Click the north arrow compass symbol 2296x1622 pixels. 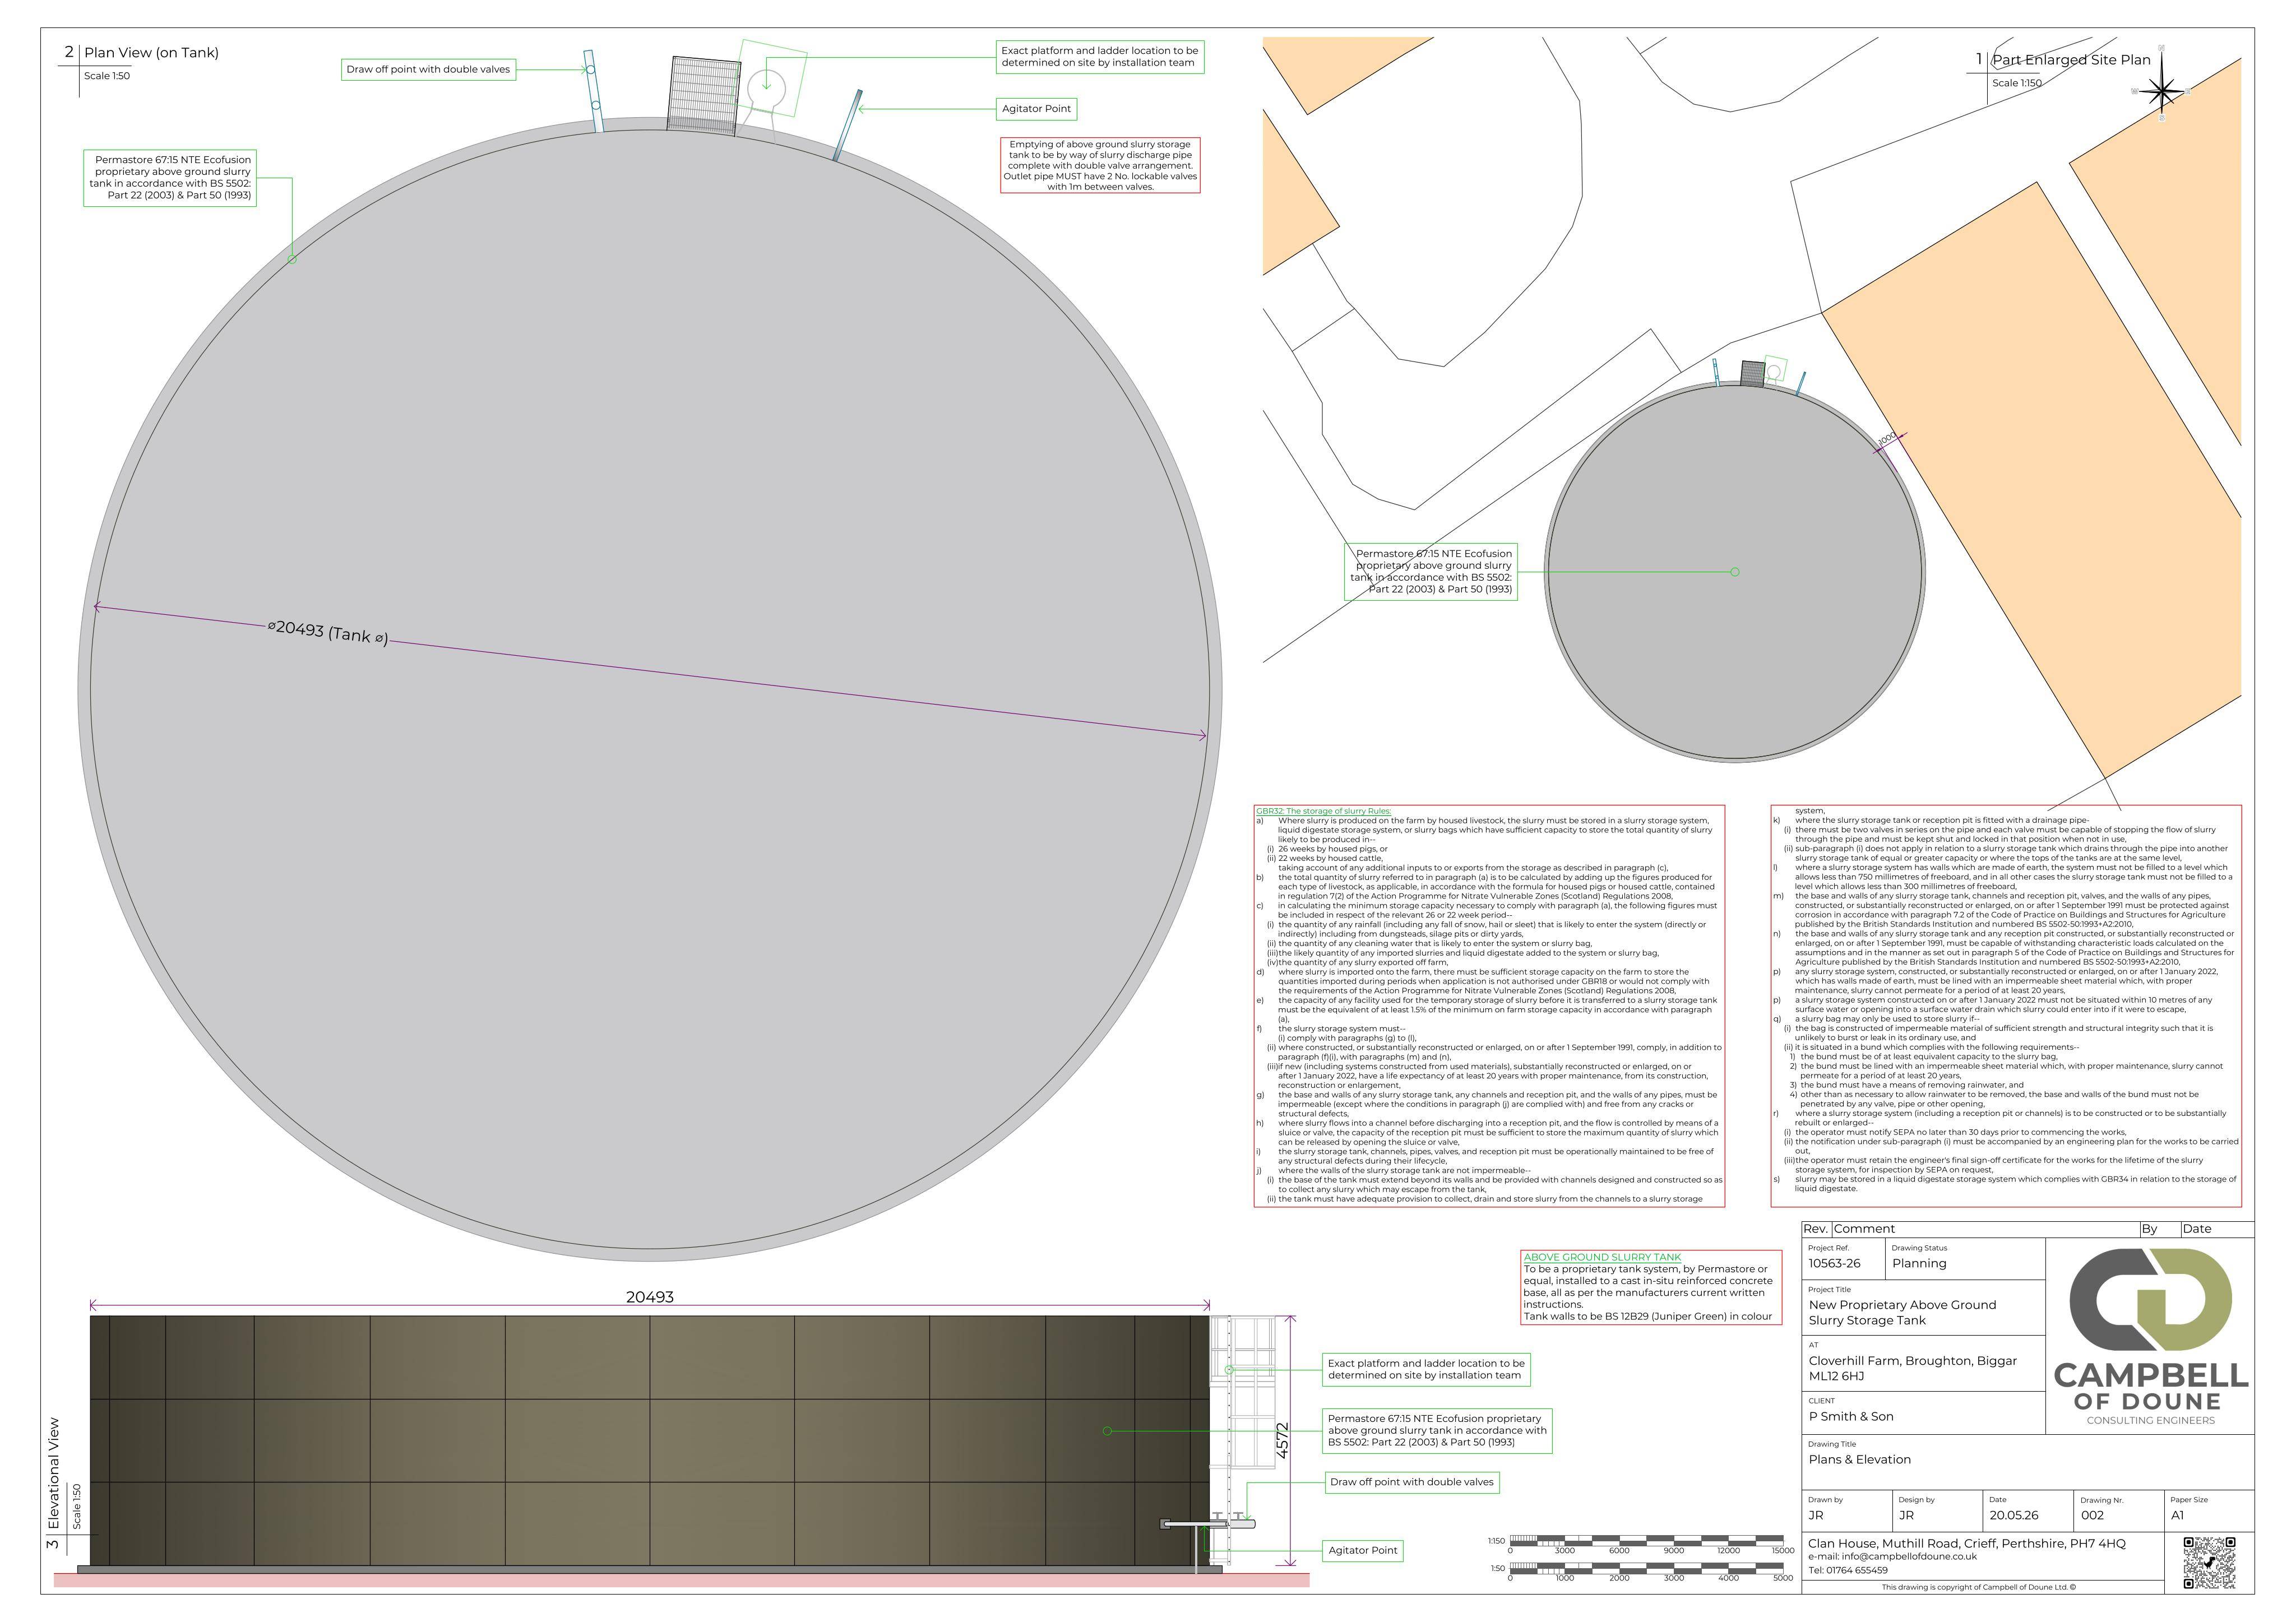point(2162,91)
